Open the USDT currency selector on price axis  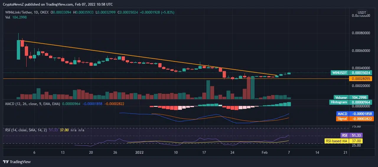point(362,12)
